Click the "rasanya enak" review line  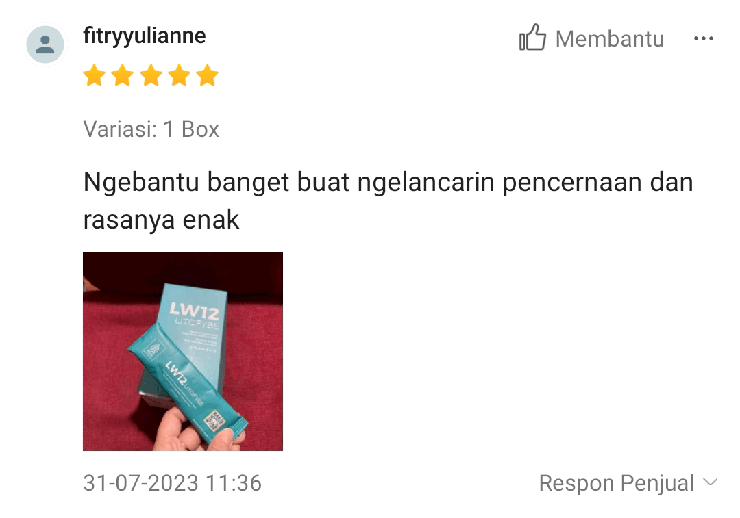pyautogui.click(x=162, y=220)
